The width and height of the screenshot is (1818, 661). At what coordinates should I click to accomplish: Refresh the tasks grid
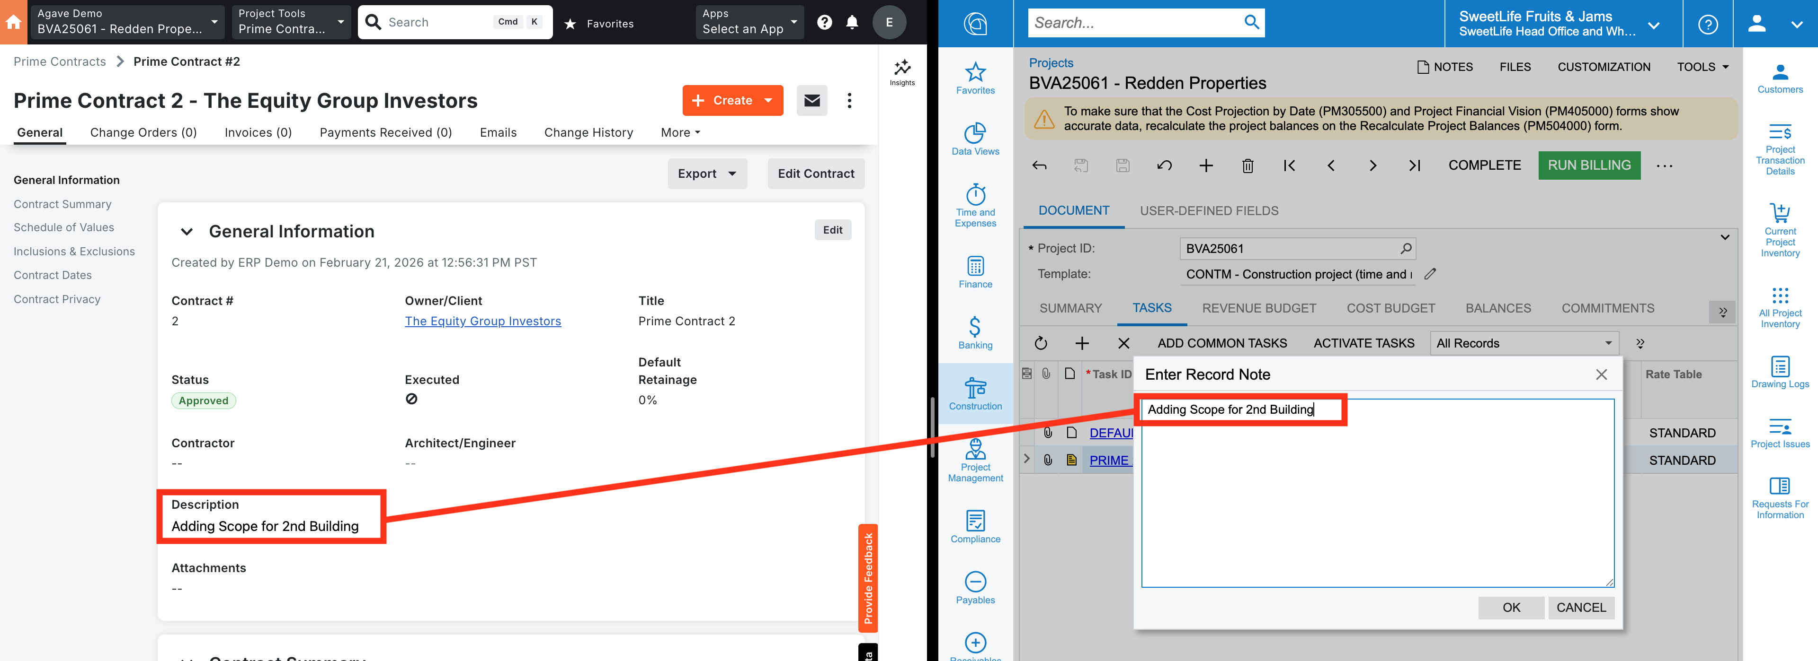[x=1040, y=343]
